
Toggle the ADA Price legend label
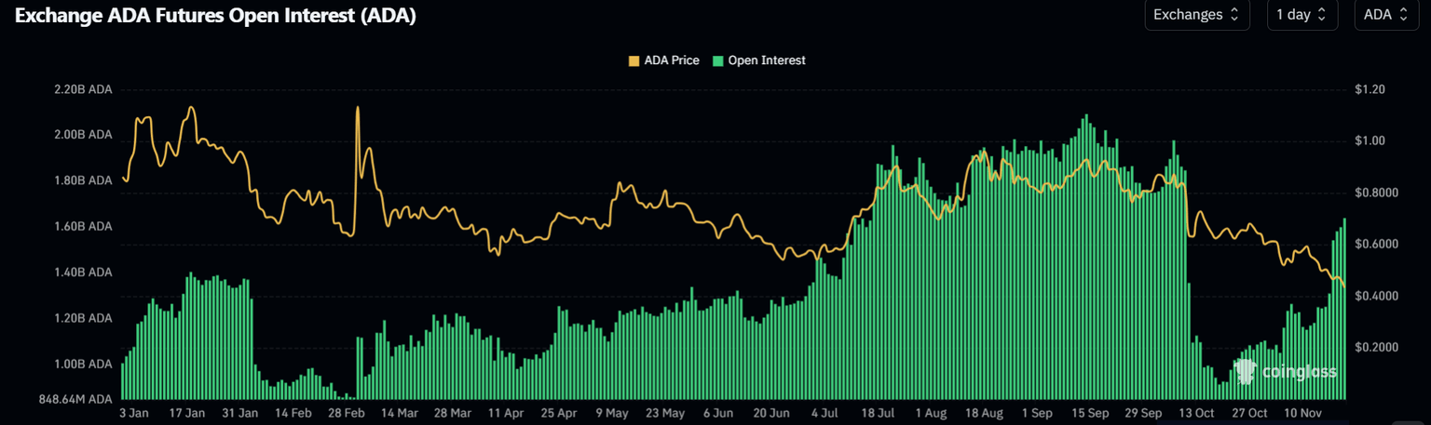[x=671, y=60]
